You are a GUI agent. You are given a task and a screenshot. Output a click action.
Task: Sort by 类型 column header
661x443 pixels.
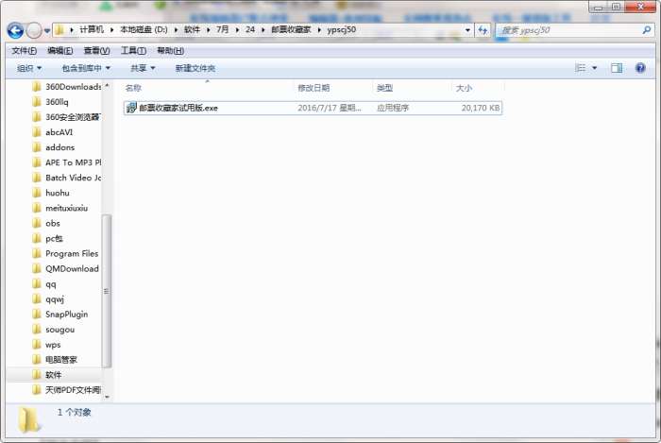(384, 88)
